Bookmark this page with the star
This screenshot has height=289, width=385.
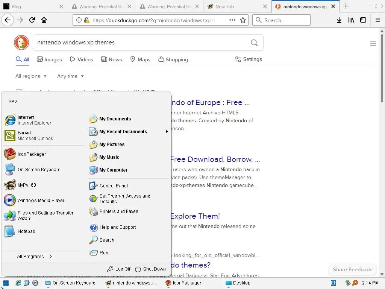pos(243,20)
